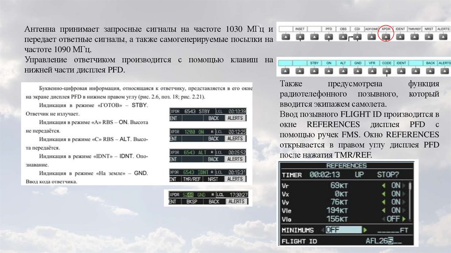Screen dimensions: 451x253
Task: Select the NRST softkey label in top row
Action: (429, 29)
